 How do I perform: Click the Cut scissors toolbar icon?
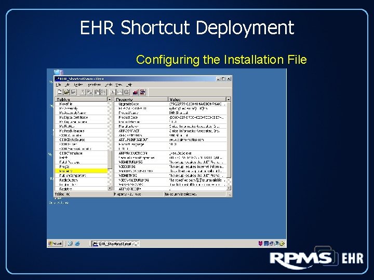click(83, 92)
